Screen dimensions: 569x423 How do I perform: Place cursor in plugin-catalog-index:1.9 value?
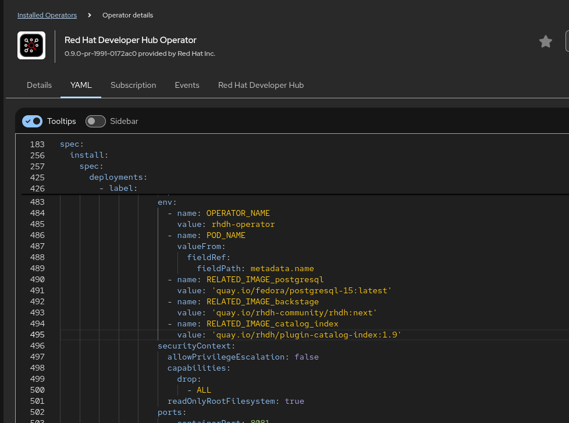point(307,335)
